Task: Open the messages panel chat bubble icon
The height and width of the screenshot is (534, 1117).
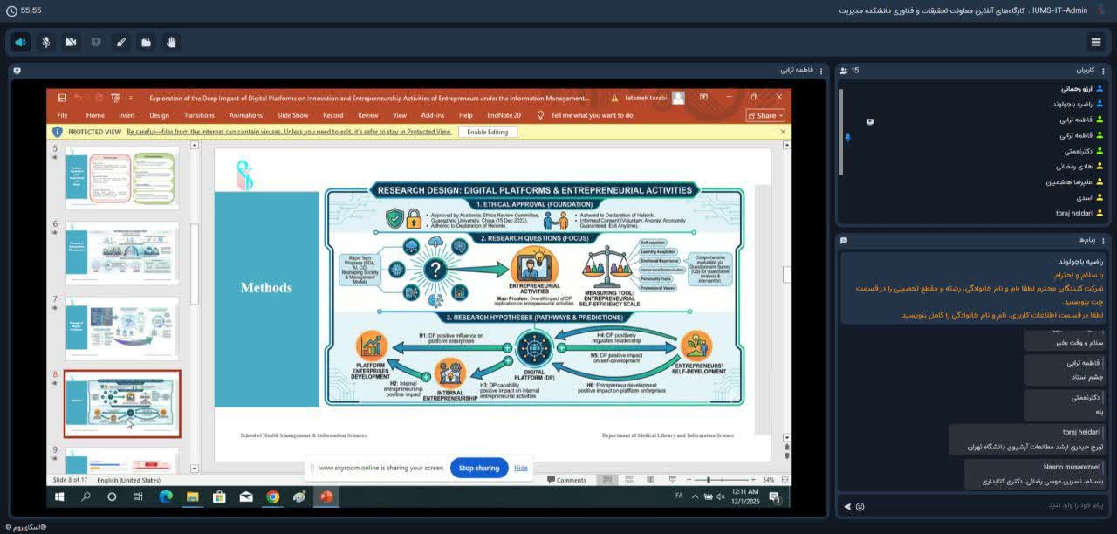Action: click(x=844, y=240)
